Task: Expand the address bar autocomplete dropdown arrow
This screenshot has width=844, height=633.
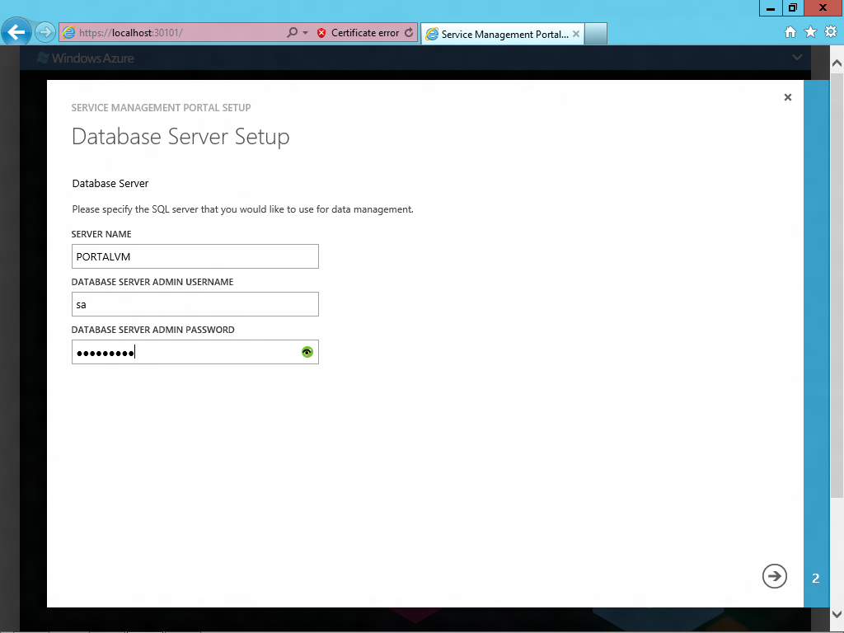Action: (x=305, y=33)
